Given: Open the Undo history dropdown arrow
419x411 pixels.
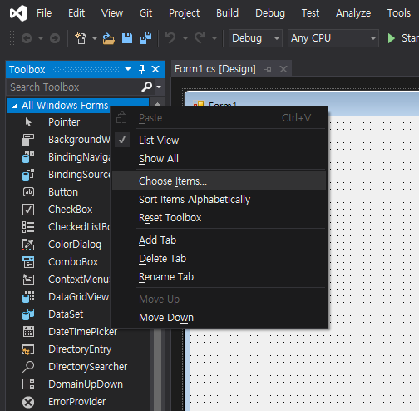Looking at the screenshot, I should [185, 38].
